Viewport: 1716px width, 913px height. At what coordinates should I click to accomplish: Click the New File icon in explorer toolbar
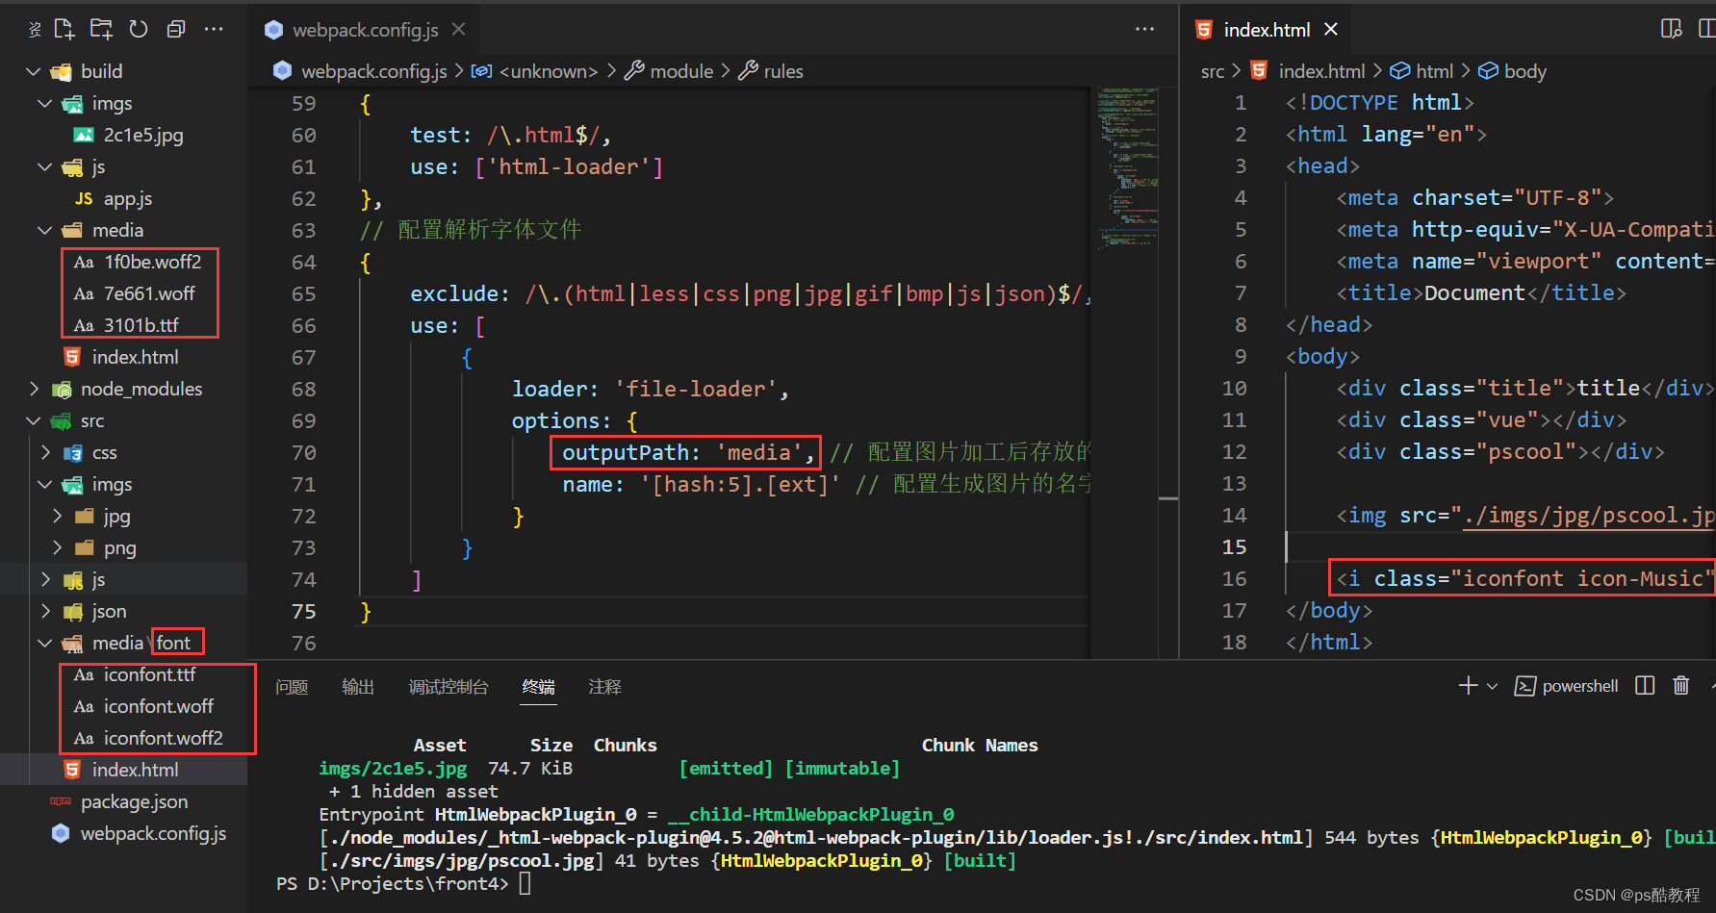(64, 30)
